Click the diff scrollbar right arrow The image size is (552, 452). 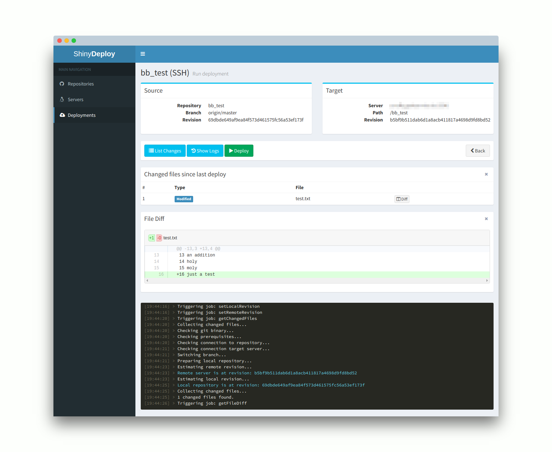click(x=487, y=281)
